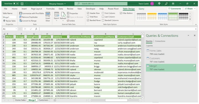The image size is (199, 104).
Task: Enable the First Column checkbox
Action: pos(103,13)
